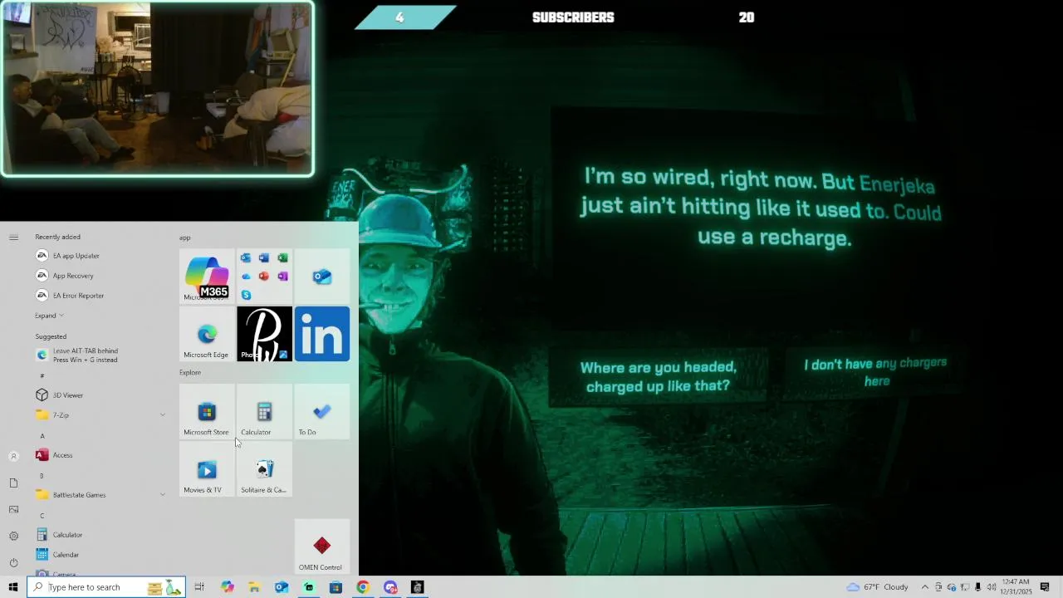The image size is (1063, 598).
Task: Open the Solitaire & Casual Games tile
Action: [264, 468]
